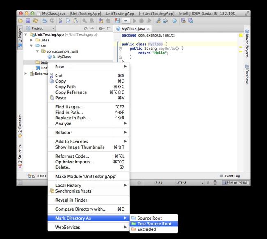Open the New submenu

(89, 67)
